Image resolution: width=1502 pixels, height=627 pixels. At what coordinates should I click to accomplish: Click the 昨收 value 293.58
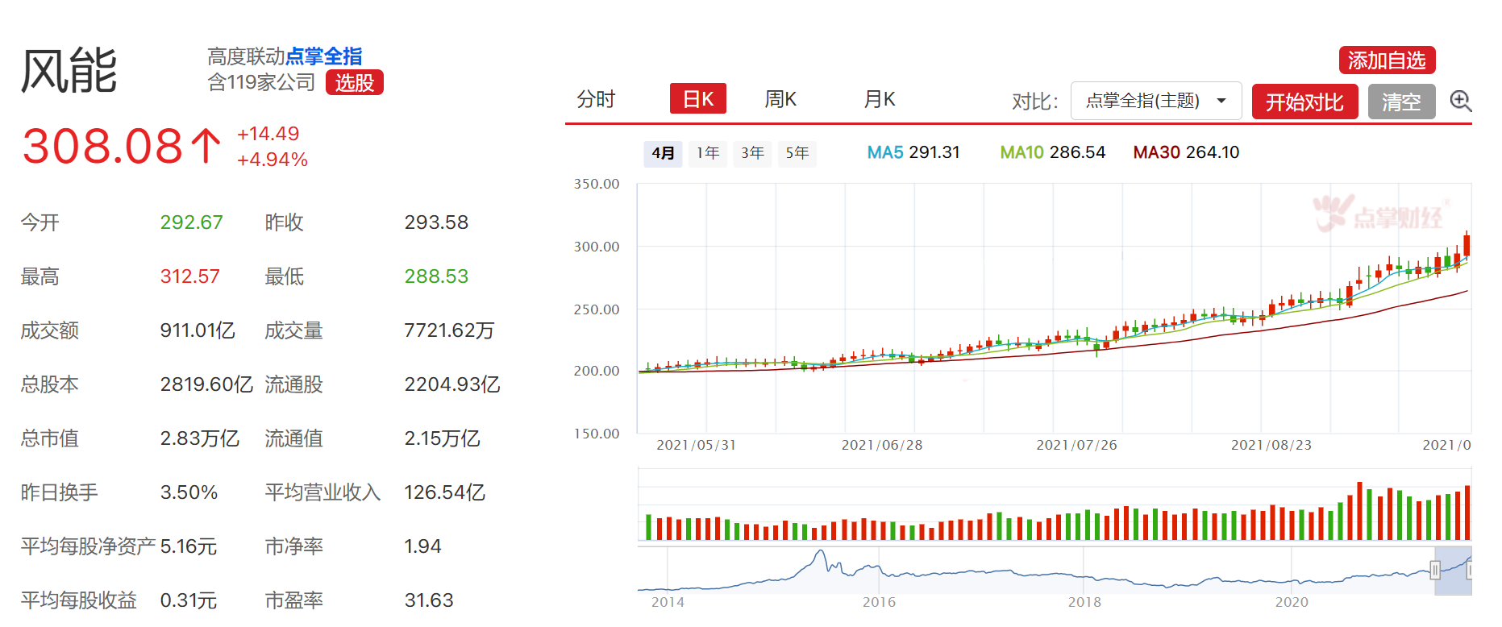click(436, 222)
